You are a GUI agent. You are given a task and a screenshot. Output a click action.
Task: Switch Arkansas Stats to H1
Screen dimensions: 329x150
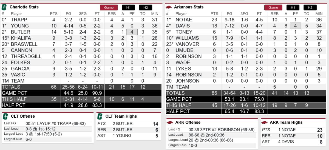click(293, 7)
